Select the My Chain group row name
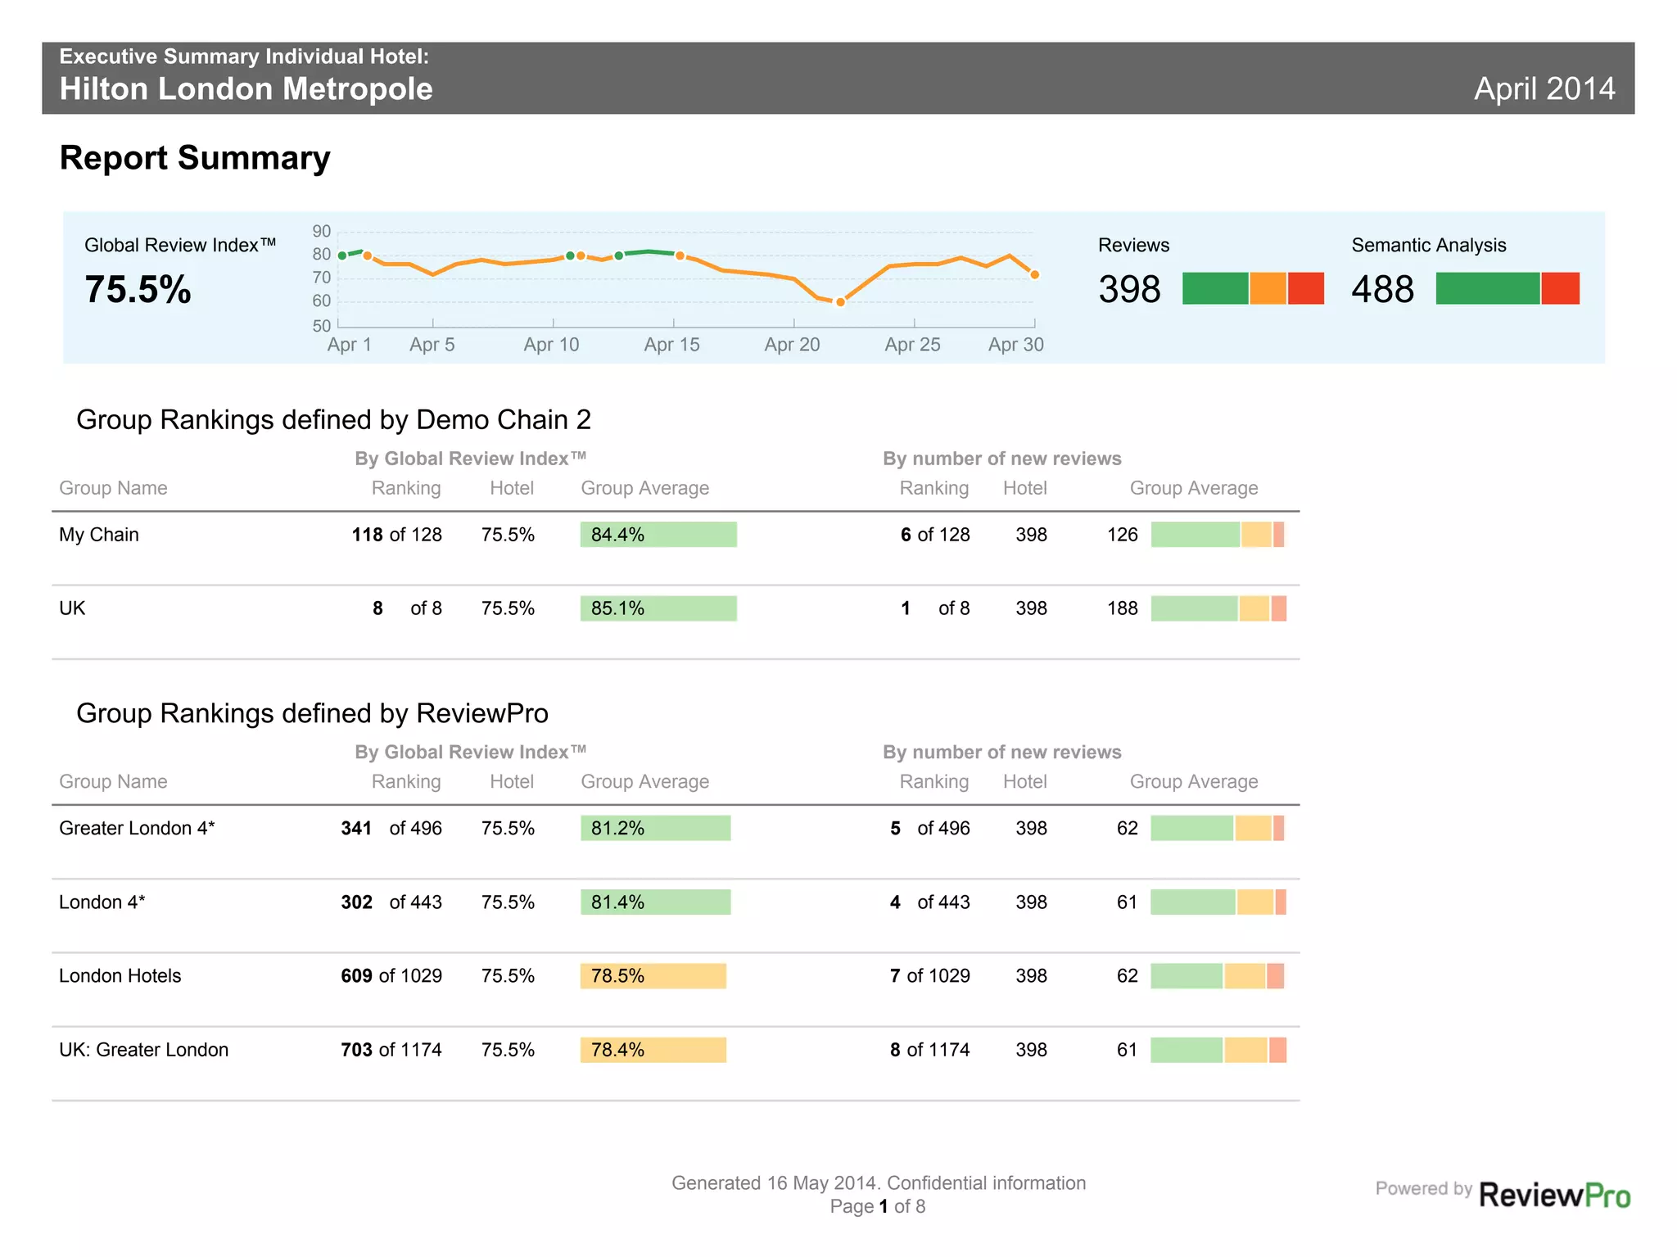The image size is (1677, 1257). (99, 535)
